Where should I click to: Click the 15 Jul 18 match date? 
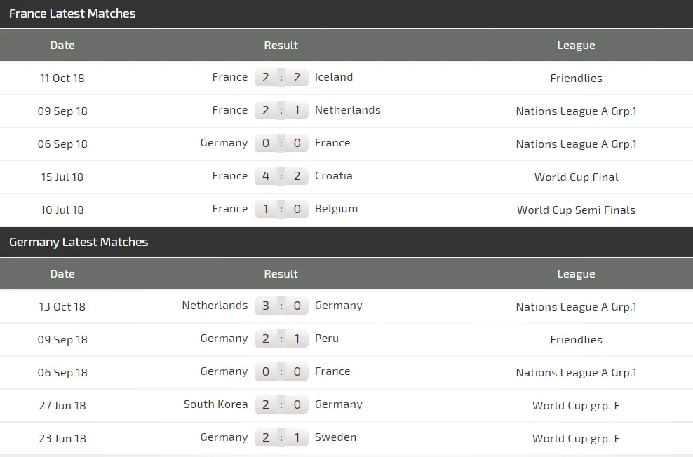(62, 177)
